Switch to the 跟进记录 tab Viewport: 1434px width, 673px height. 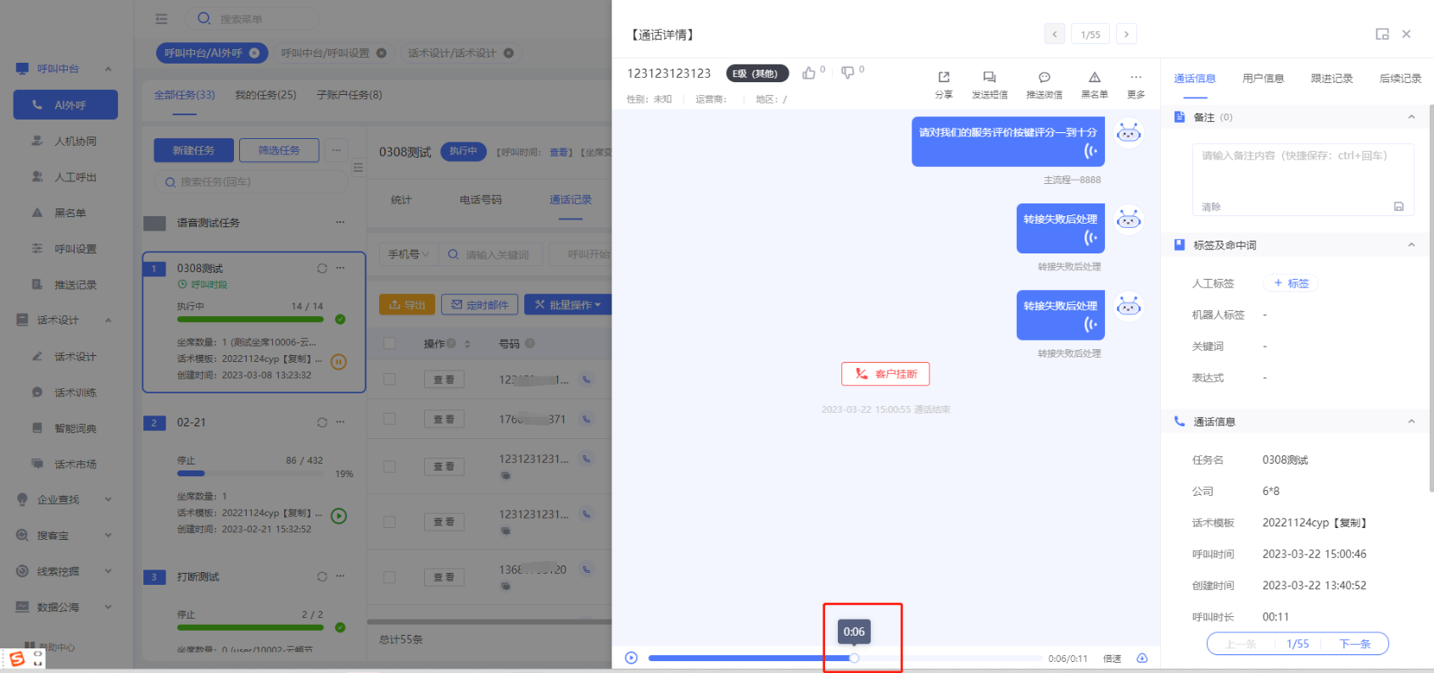1331,79
